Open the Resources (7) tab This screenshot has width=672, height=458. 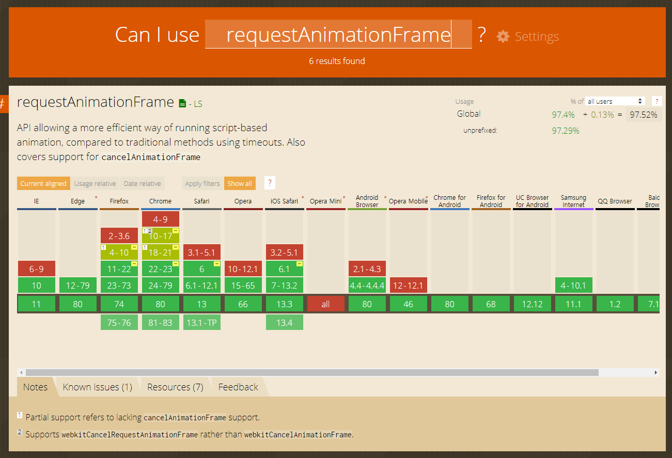tap(175, 387)
